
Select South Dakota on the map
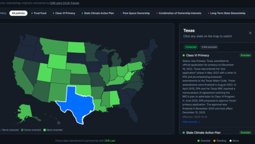tap(76, 58)
